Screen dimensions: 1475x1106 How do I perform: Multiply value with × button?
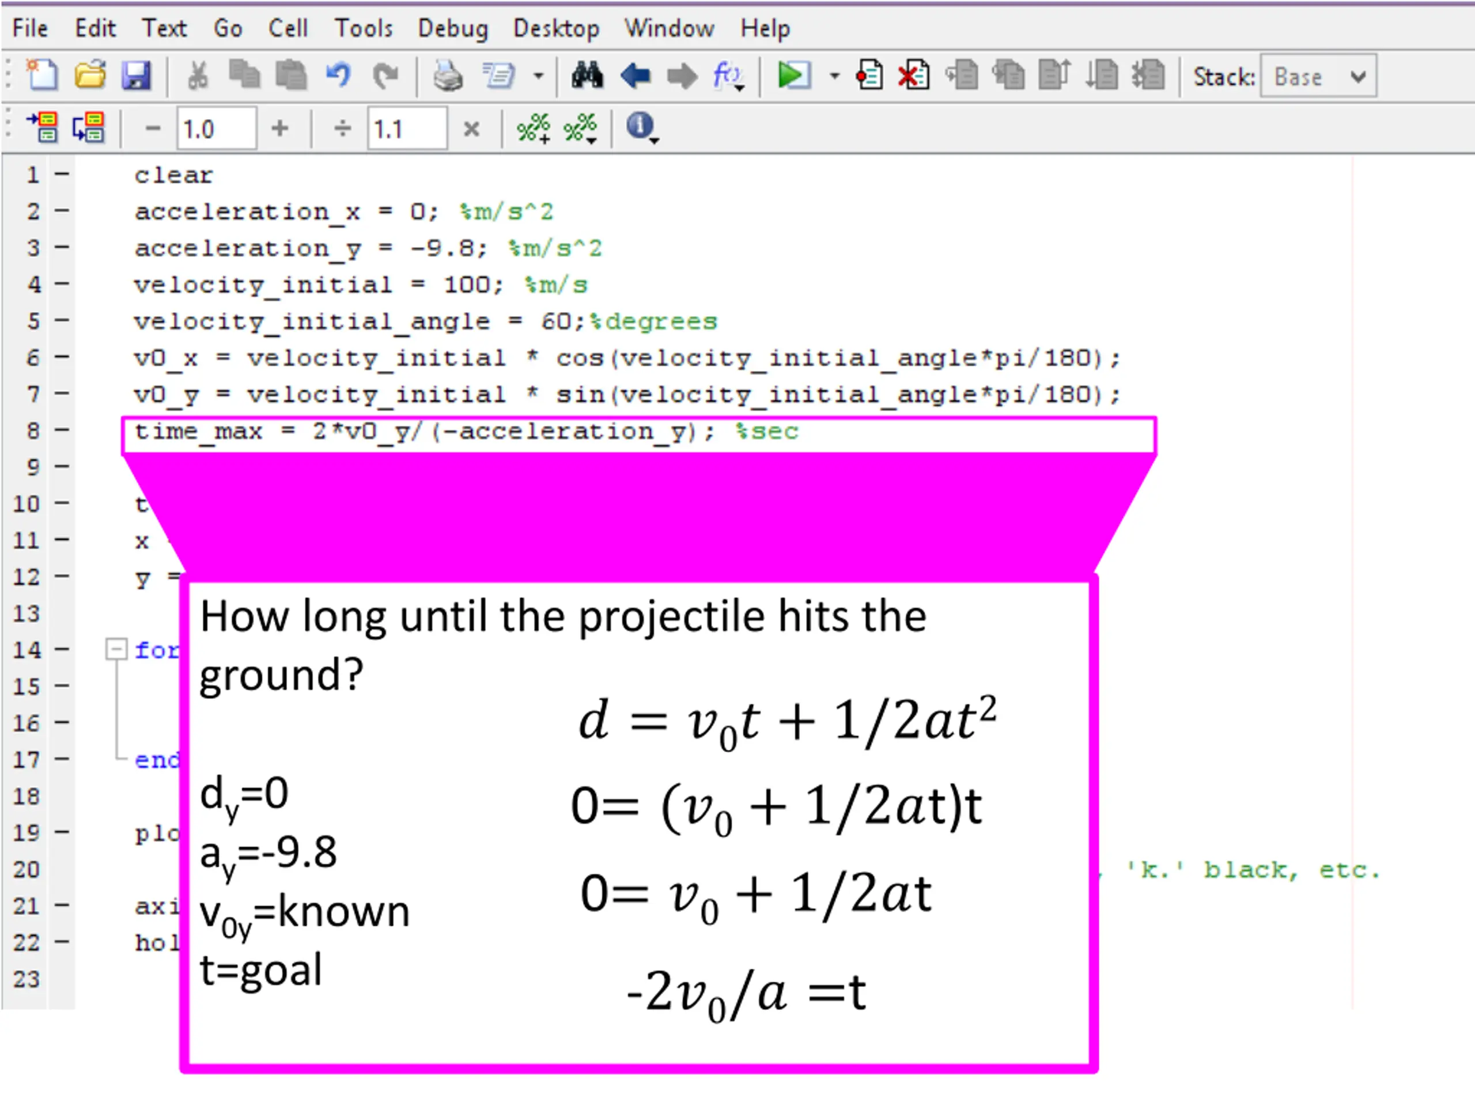pos(471,128)
